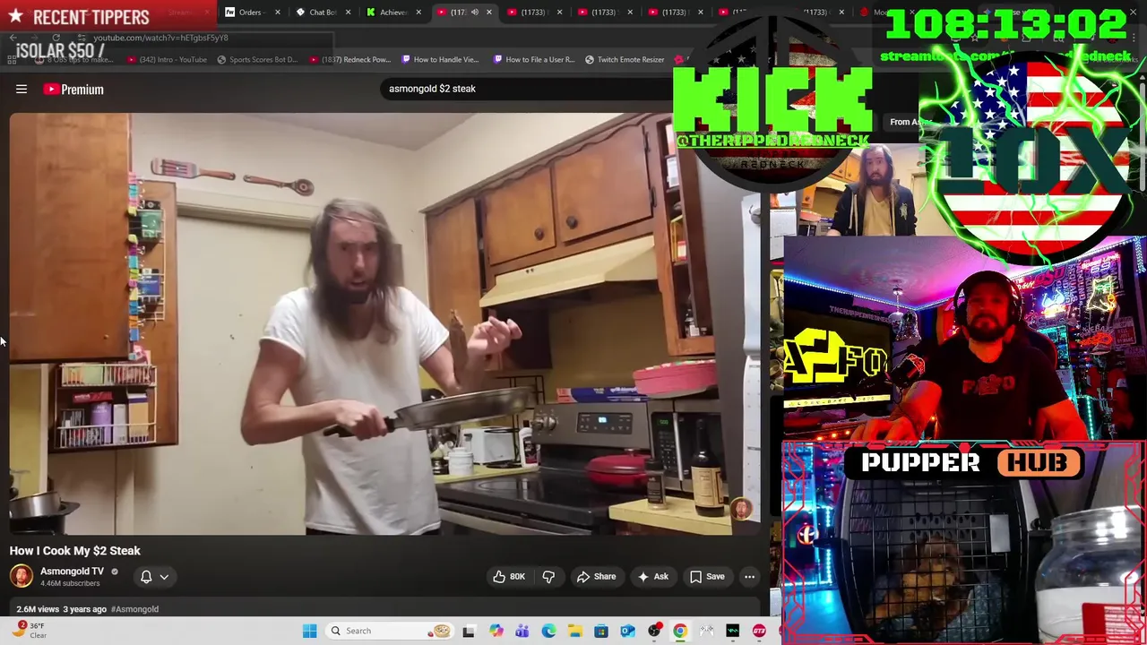Open game controller app on taskbar
Image resolution: width=1147 pixels, height=645 pixels.
(x=706, y=631)
